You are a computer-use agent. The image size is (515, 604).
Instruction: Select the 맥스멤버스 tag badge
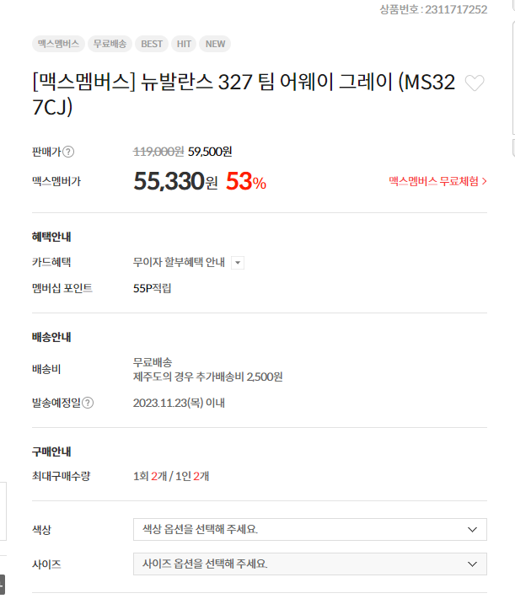59,44
